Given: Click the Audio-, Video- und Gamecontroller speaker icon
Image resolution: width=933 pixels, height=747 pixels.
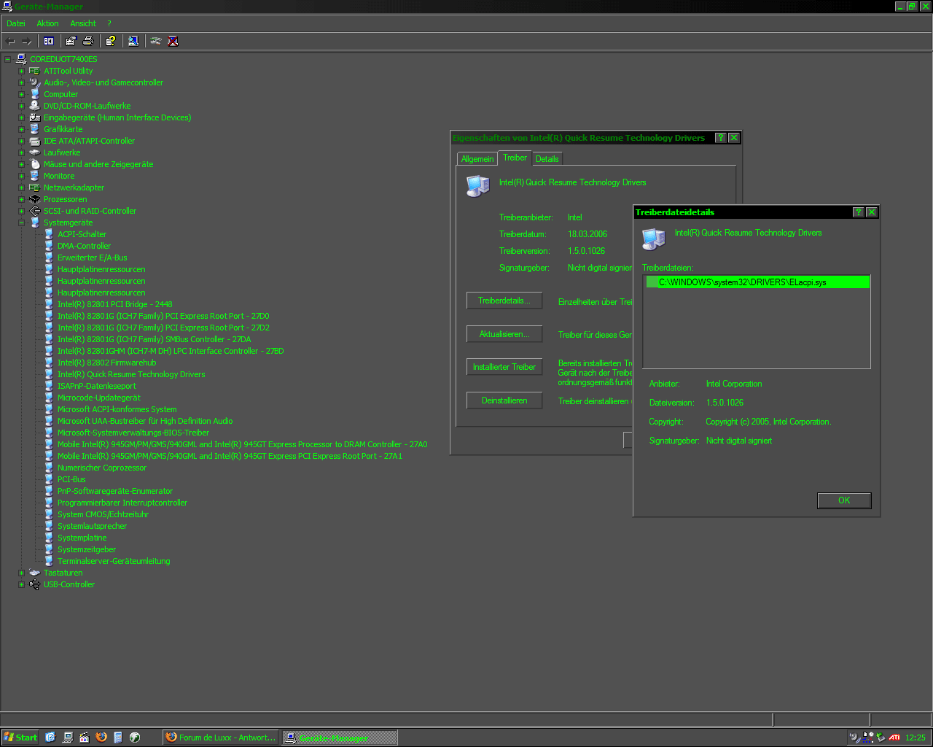Looking at the screenshot, I should click(34, 82).
